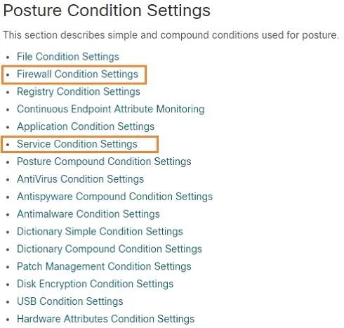Open Firewall Condition Settings link
This screenshot has width=344, height=328.
point(77,74)
